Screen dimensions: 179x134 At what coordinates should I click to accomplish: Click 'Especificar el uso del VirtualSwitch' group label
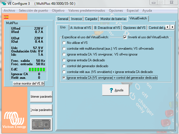point(85,37)
